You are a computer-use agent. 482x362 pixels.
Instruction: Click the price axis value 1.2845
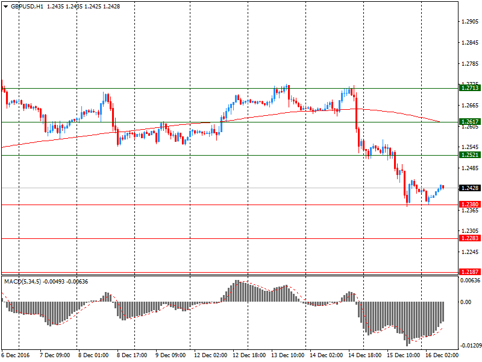click(x=470, y=42)
